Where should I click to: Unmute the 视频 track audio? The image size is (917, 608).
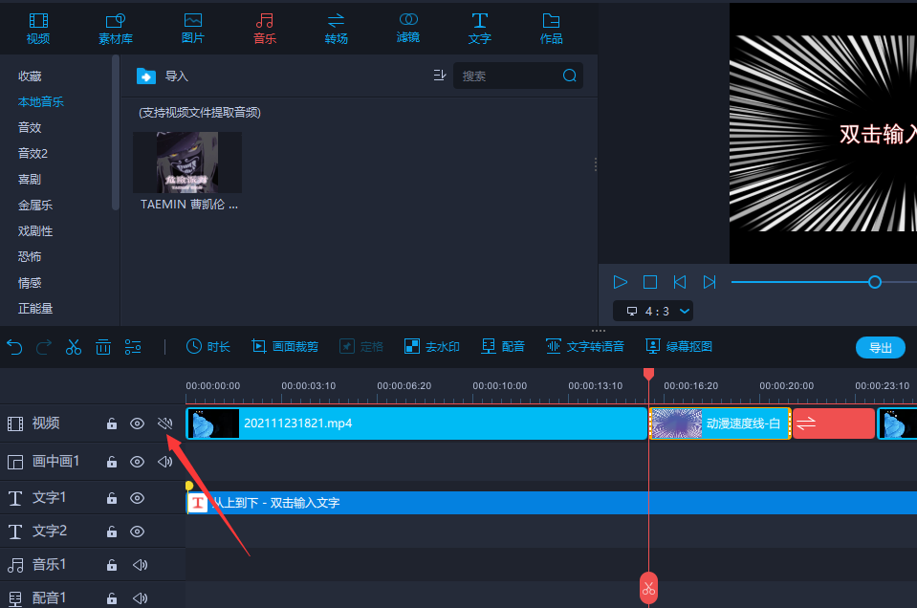pos(164,423)
